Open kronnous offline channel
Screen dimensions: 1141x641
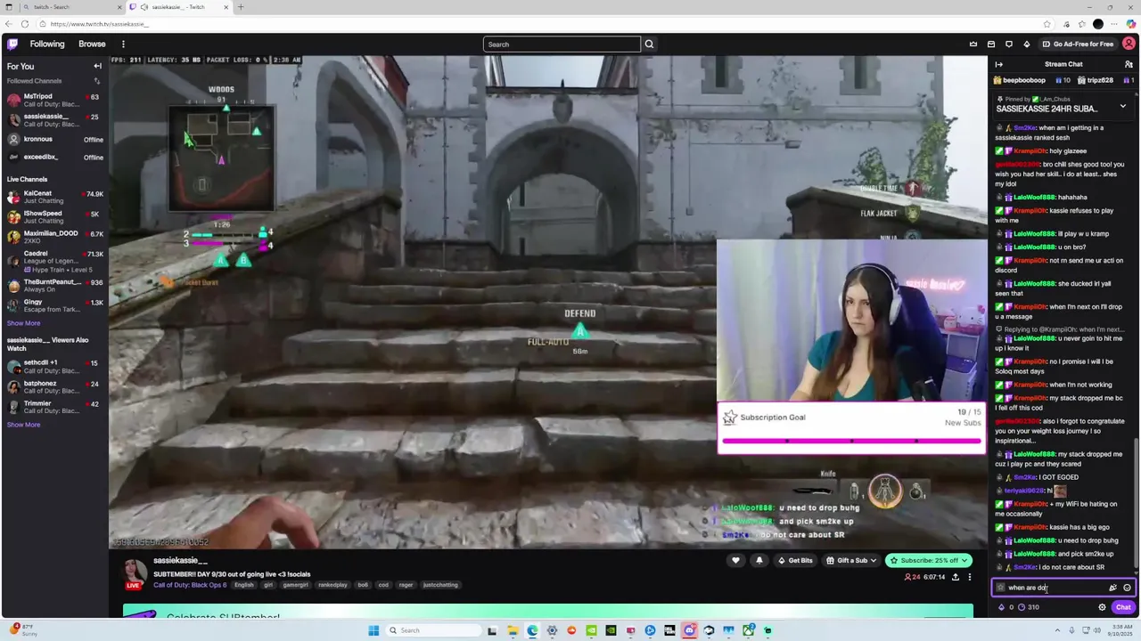54,139
